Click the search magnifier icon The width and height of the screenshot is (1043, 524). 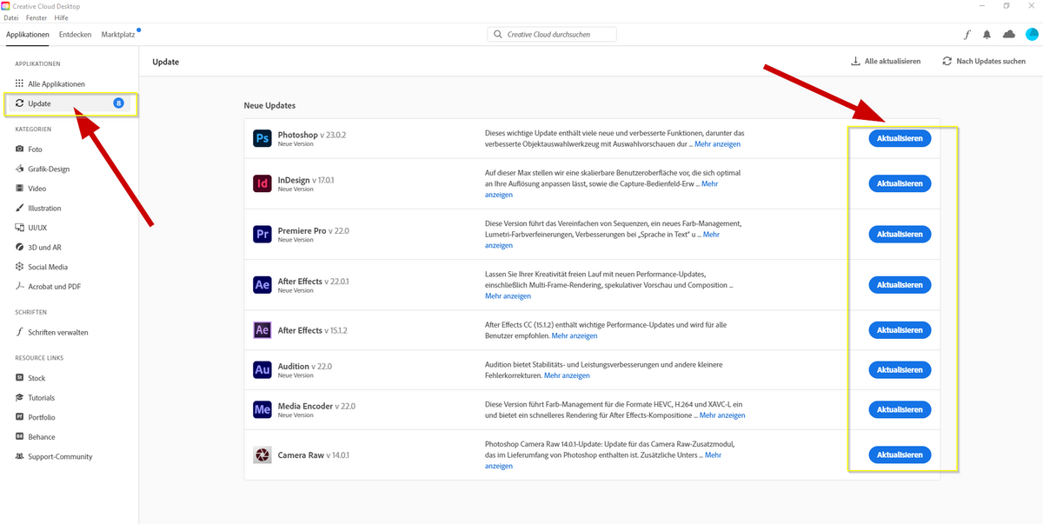[x=498, y=35]
